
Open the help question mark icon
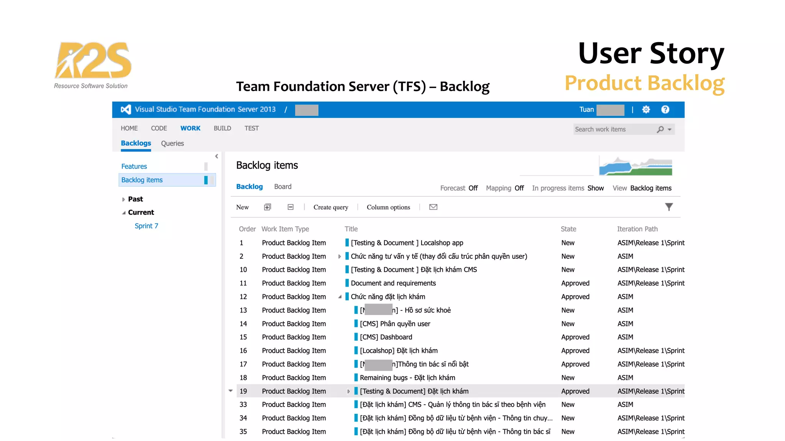(x=665, y=109)
